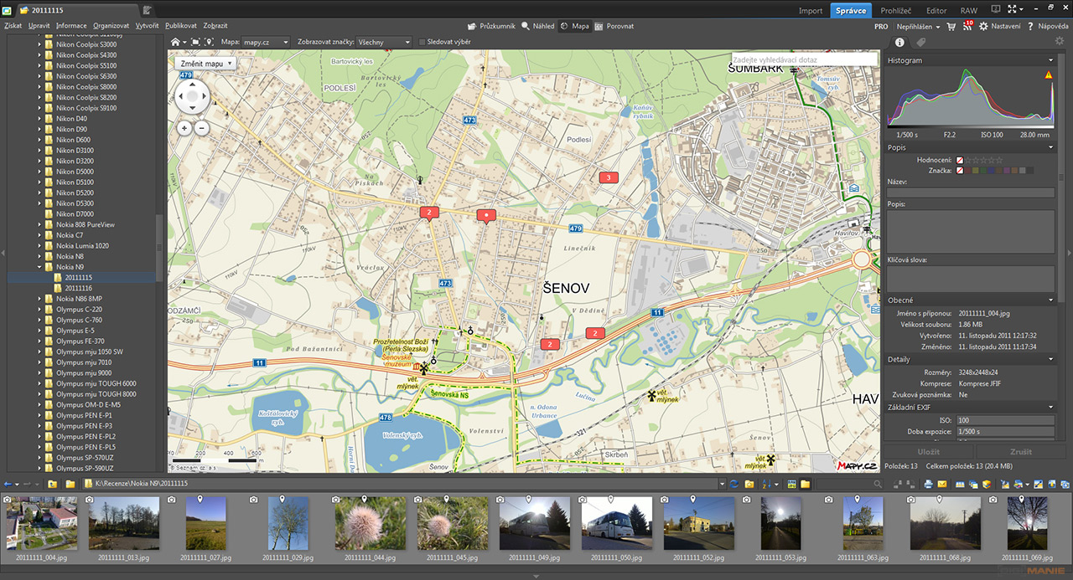
Task: Expand the Nokia Lumia 1020 folder
Action: click(x=39, y=246)
